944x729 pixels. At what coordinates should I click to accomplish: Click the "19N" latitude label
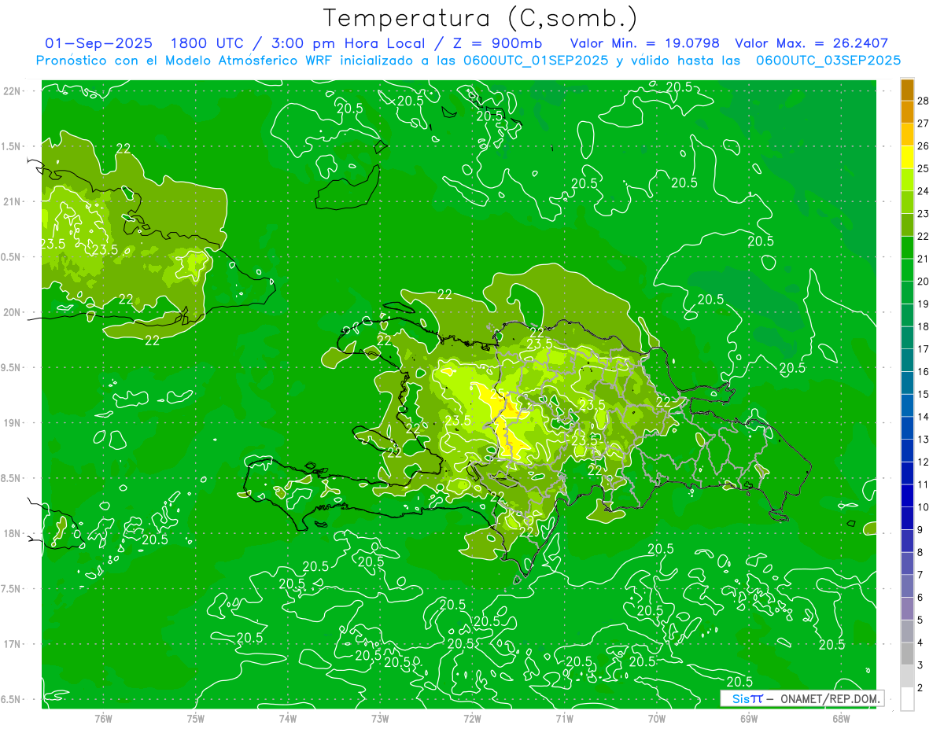(x=12, y=422)
